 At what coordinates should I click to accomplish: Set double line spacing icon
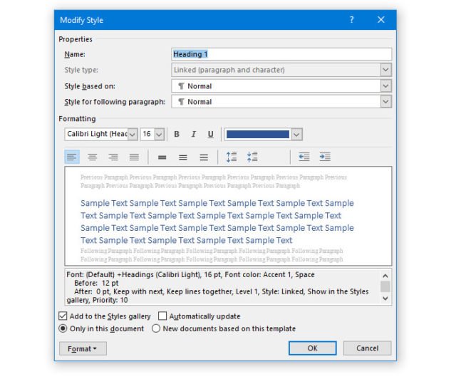[x=204, y=157]
